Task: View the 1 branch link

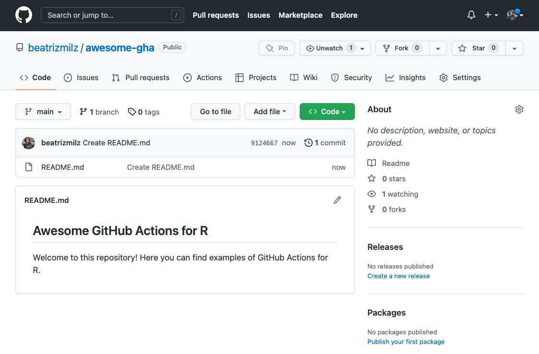Action: (x=99, y=112)
